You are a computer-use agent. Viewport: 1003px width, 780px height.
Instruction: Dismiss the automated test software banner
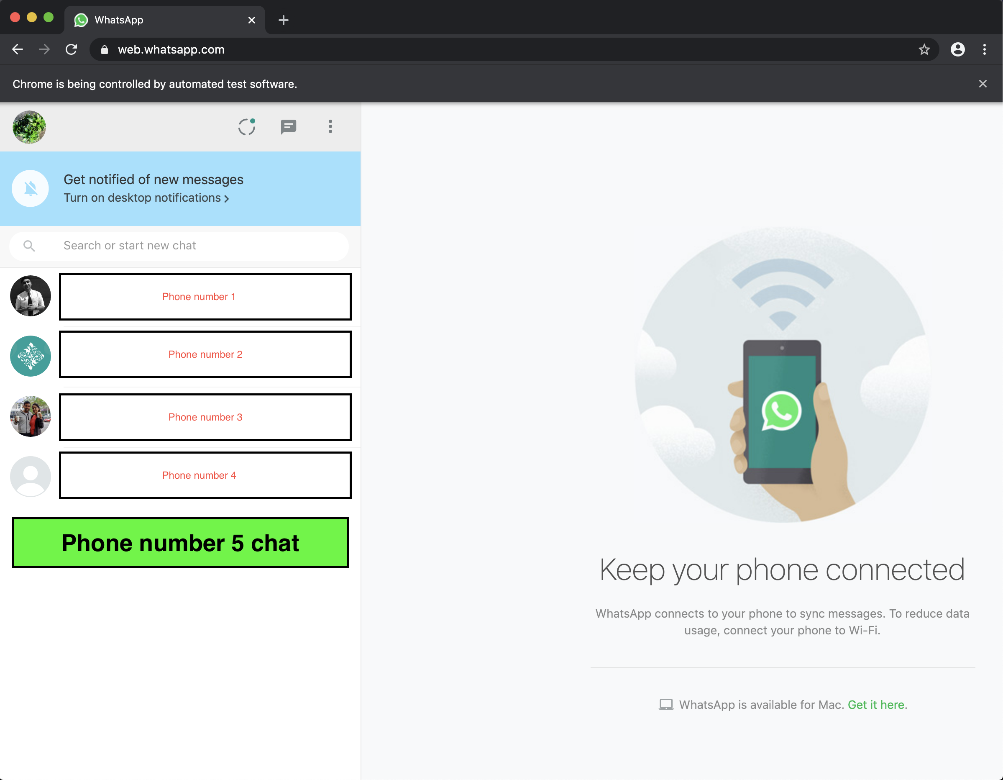coord(983,84)
